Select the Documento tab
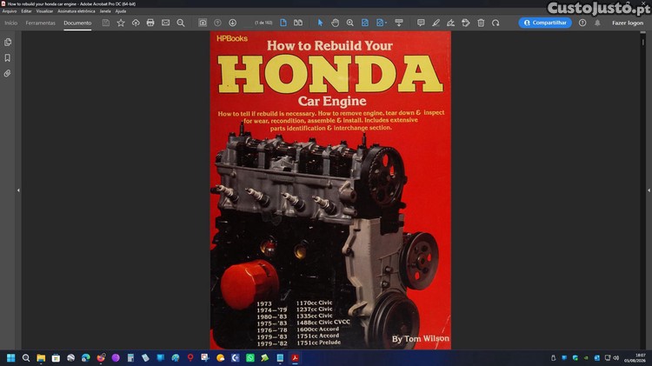The height and width of the screenshot is (366, 652). pos(77,23)
